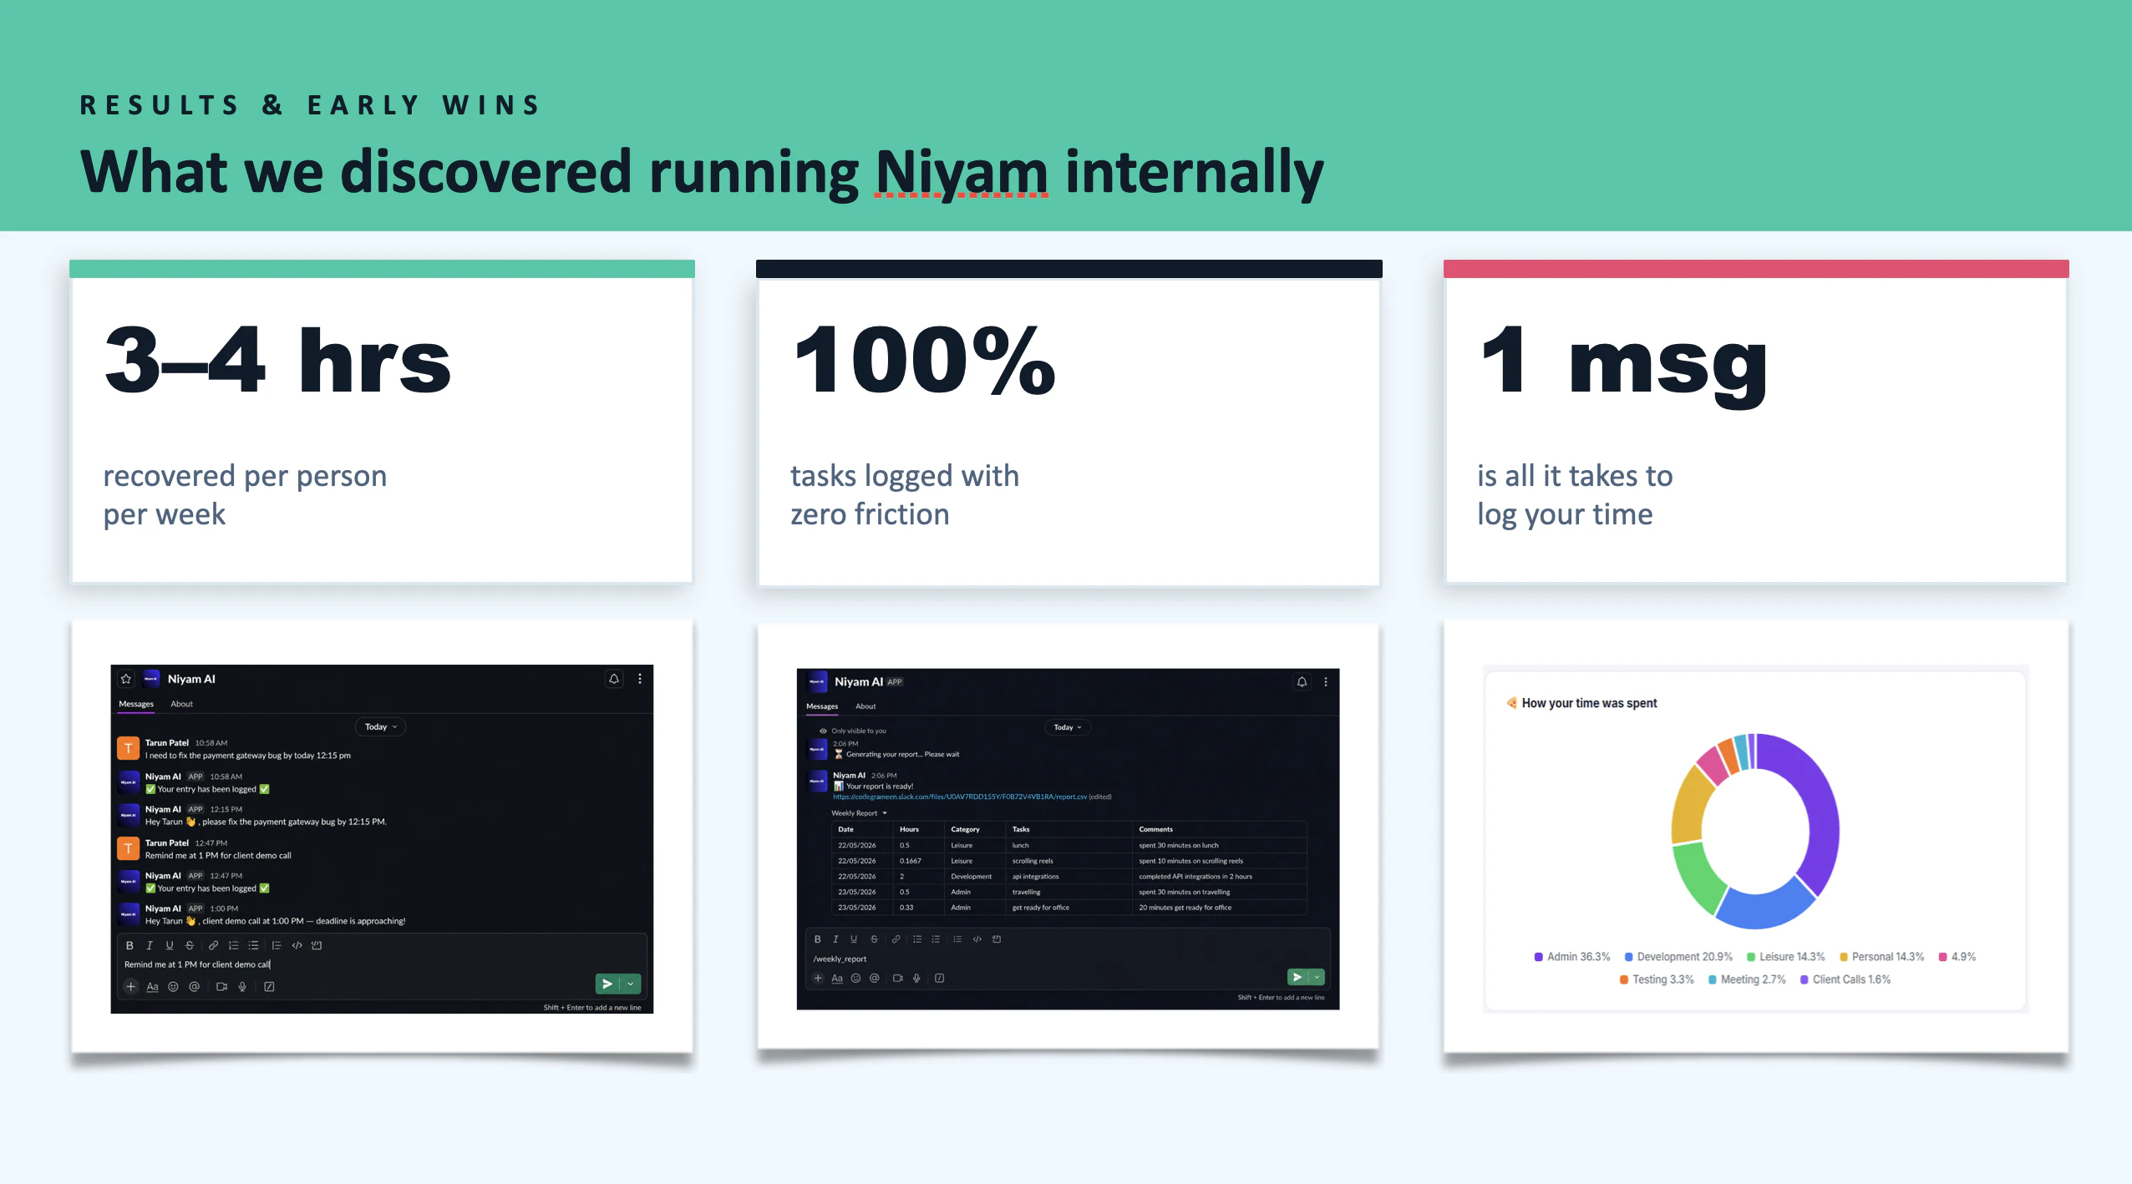The image size is (2132, 1184).
Task: Collapse the Weekly Report attachment arrow
Action: 885,813
